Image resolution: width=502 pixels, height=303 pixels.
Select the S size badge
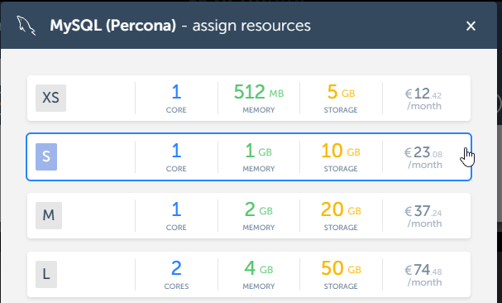point(46,156)
